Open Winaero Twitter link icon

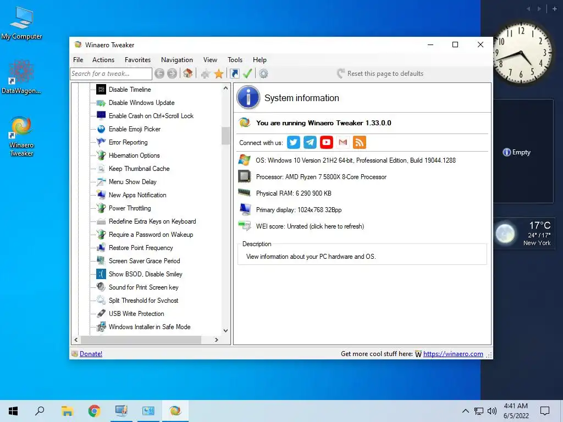pyautogui.click(x=294, y=142)
